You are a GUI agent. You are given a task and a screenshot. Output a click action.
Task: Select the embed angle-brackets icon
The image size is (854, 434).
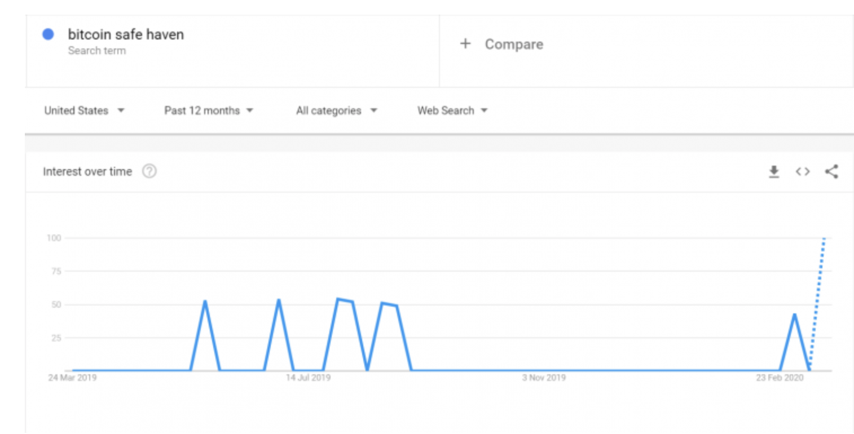[802, 171]
